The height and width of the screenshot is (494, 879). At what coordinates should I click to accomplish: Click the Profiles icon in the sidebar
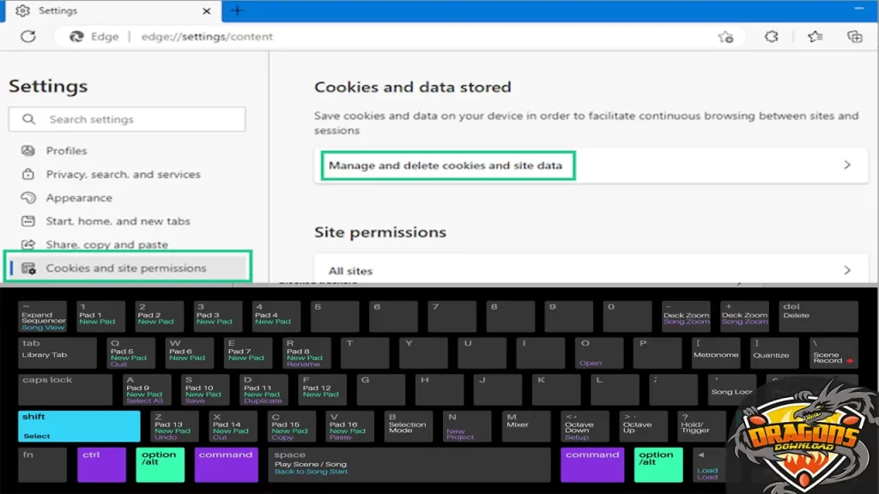coord(29,151)
